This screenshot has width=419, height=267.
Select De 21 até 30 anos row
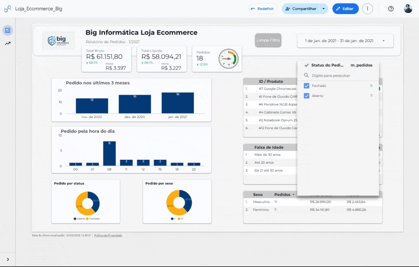point(270,170)
